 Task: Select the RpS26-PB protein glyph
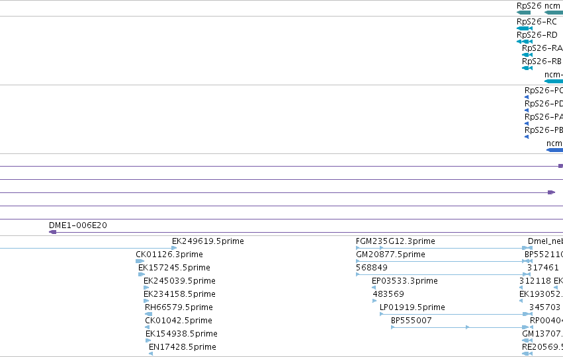tap(527, 137)
